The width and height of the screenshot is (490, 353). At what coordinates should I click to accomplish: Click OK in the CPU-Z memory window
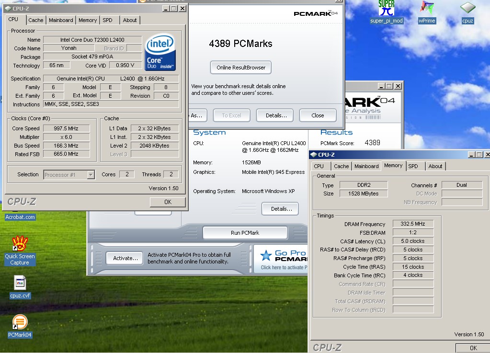coord(473,348)
